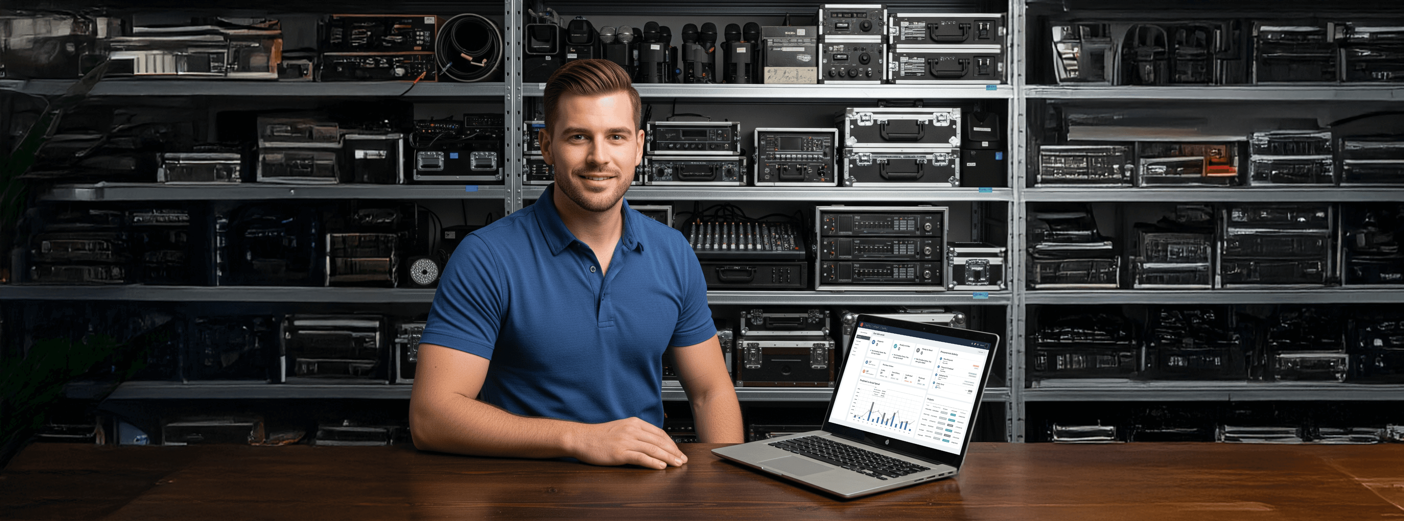Click the orange Active Suppliers icon showing 14
This screenshot has width=1404, height=521.
[864, 372]
